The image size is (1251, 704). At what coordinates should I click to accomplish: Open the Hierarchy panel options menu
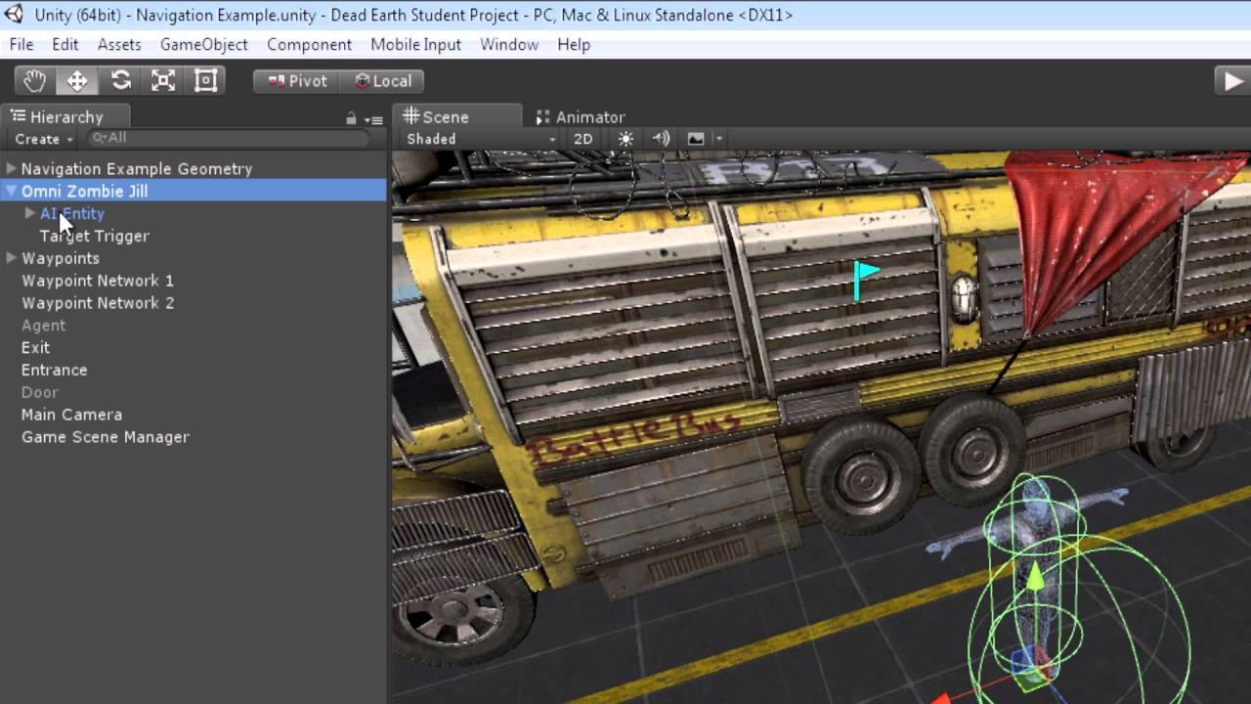[x=374, y=119]
